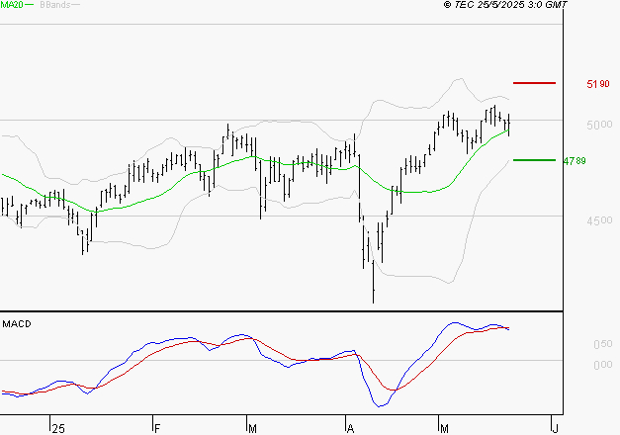Click the '25 year axis label
Viewport: 620px width, 435px height.
click(x=58, y=429)
